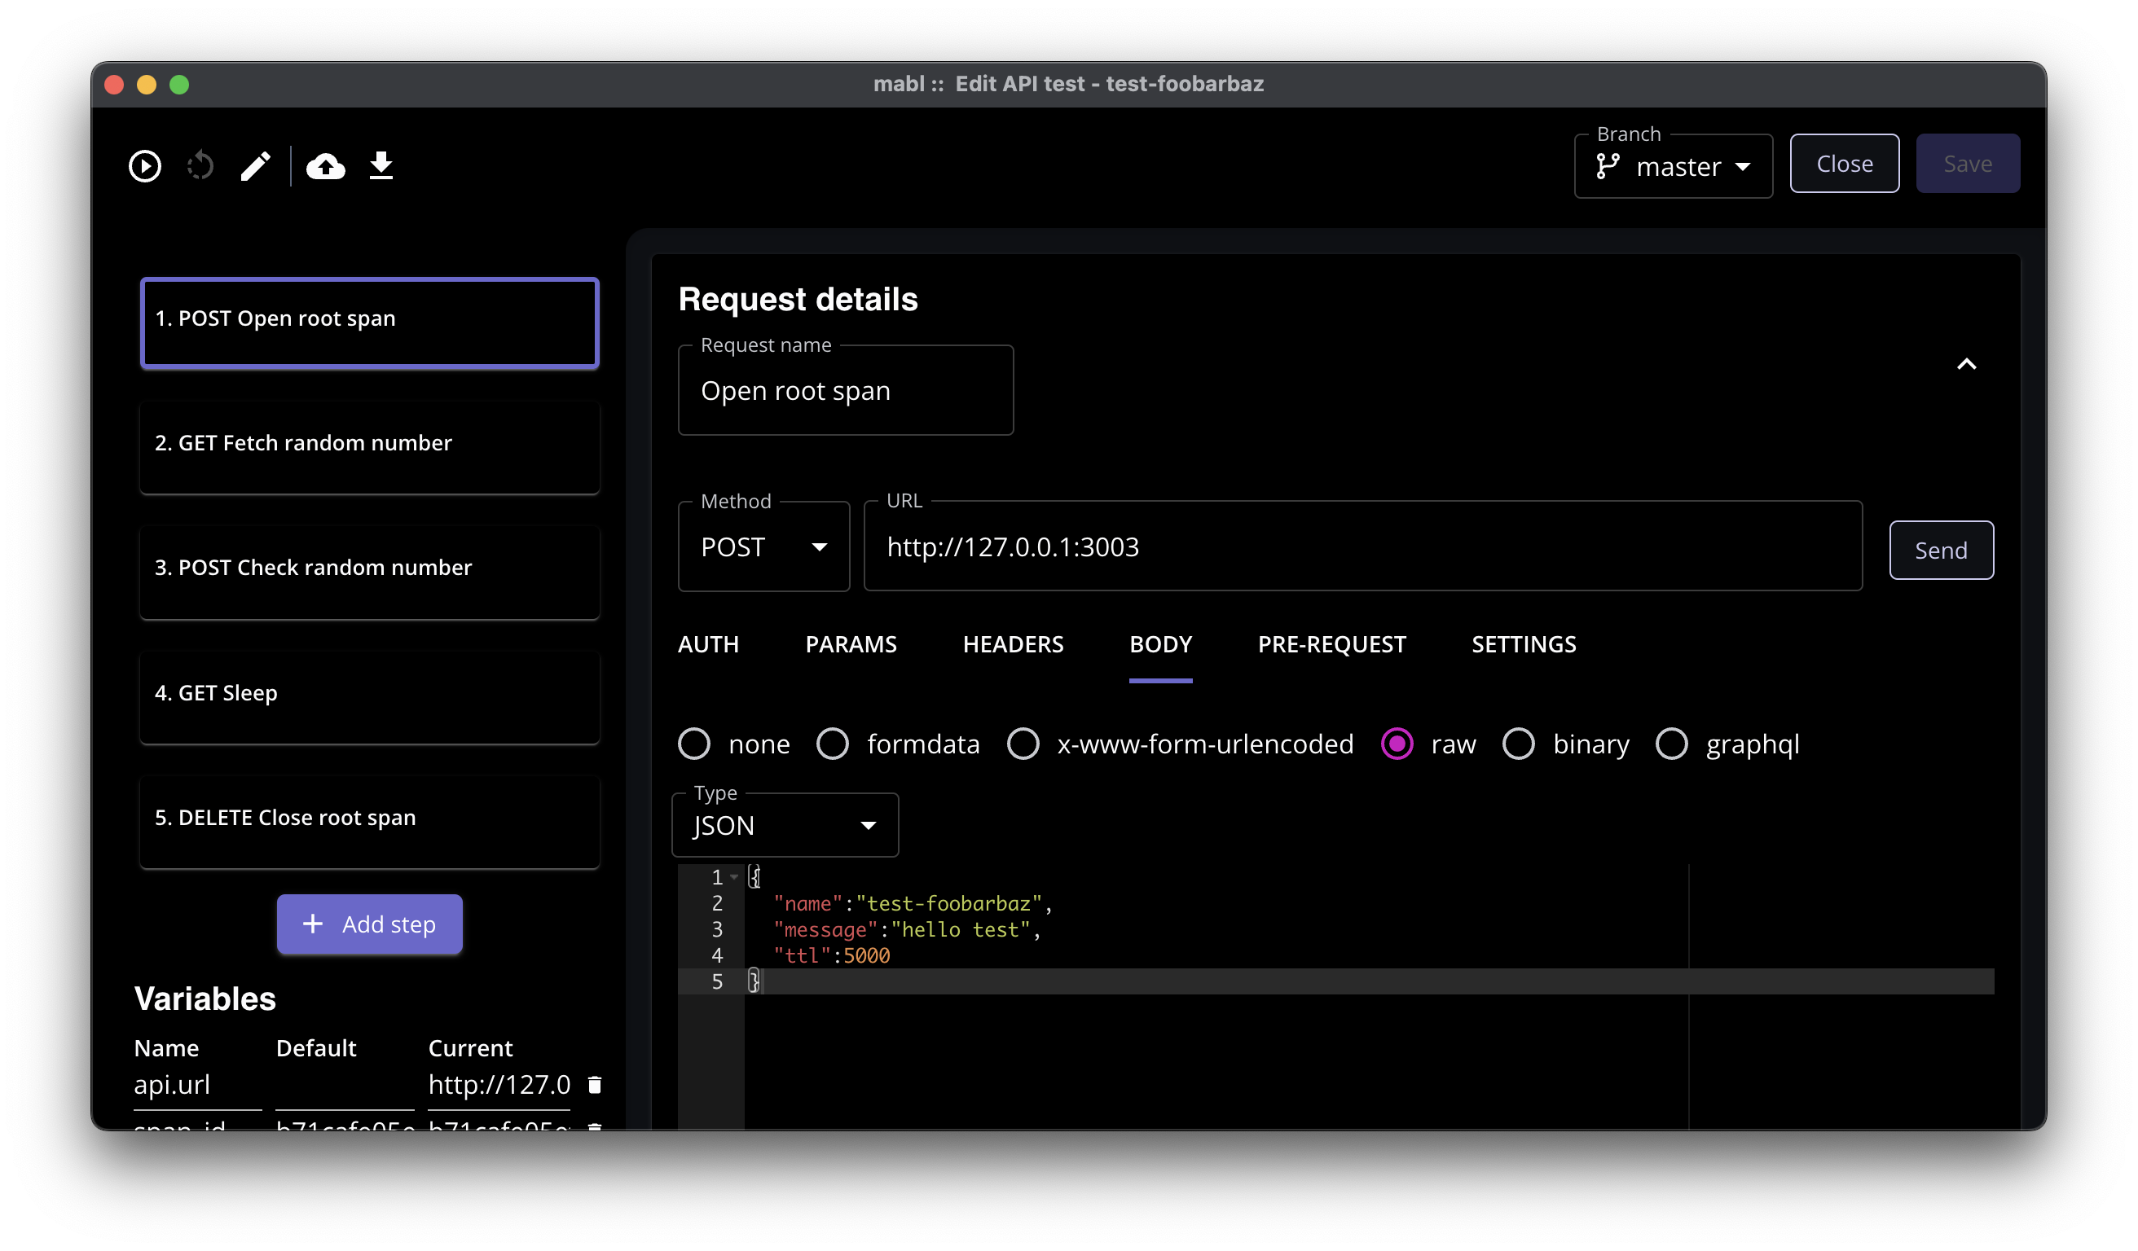2138x1251 pixels.
Task: Open the pencil edit icon
Action: click(255, 165)
